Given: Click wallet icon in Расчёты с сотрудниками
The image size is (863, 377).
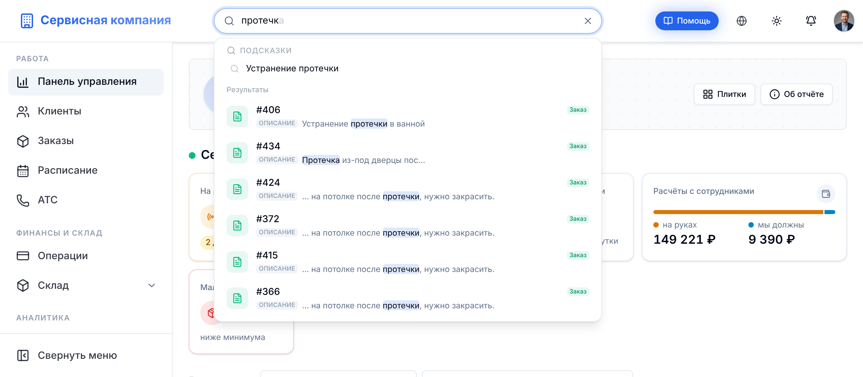Looking at the screenshot, I should pos(826,194).
